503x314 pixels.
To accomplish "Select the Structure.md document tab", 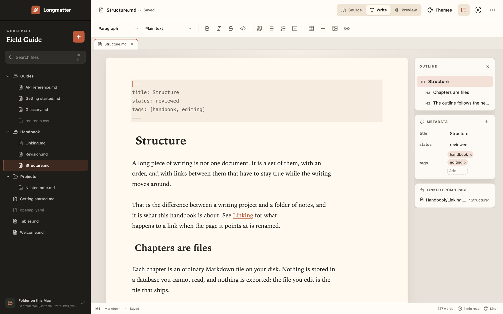I will 115,44.
